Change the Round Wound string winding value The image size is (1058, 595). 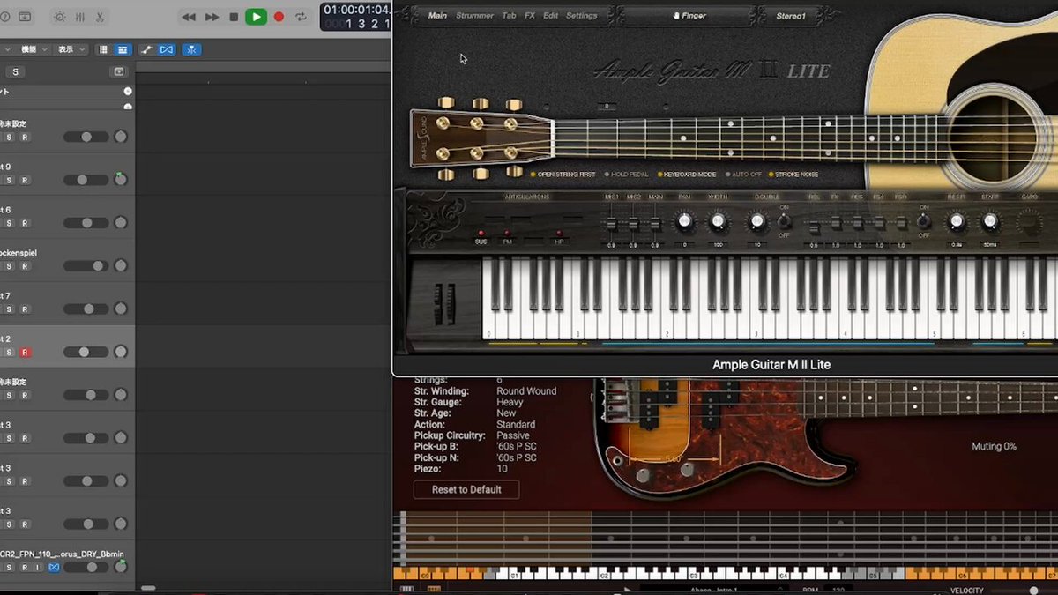click(526, 391)
